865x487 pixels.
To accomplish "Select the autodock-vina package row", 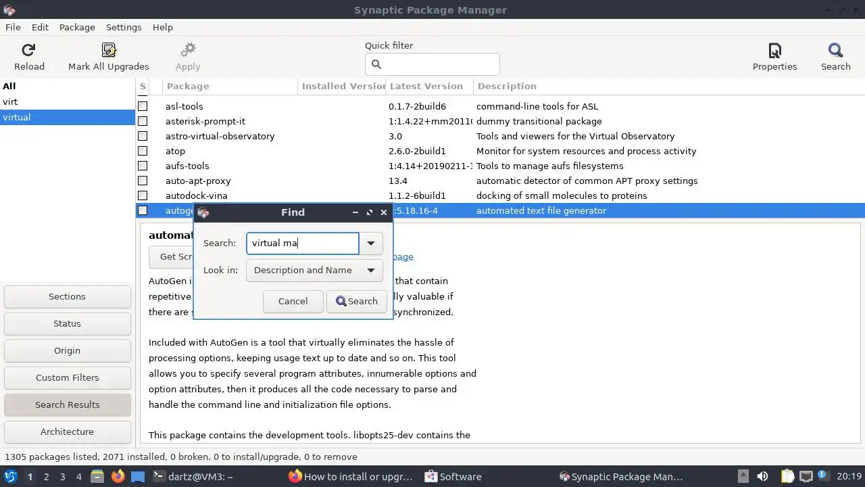I will [500, 195].
